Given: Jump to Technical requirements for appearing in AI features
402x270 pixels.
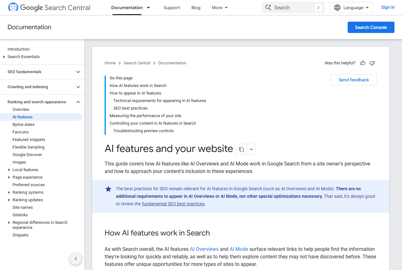Looking at the screenshot, I should pos(160,101).
